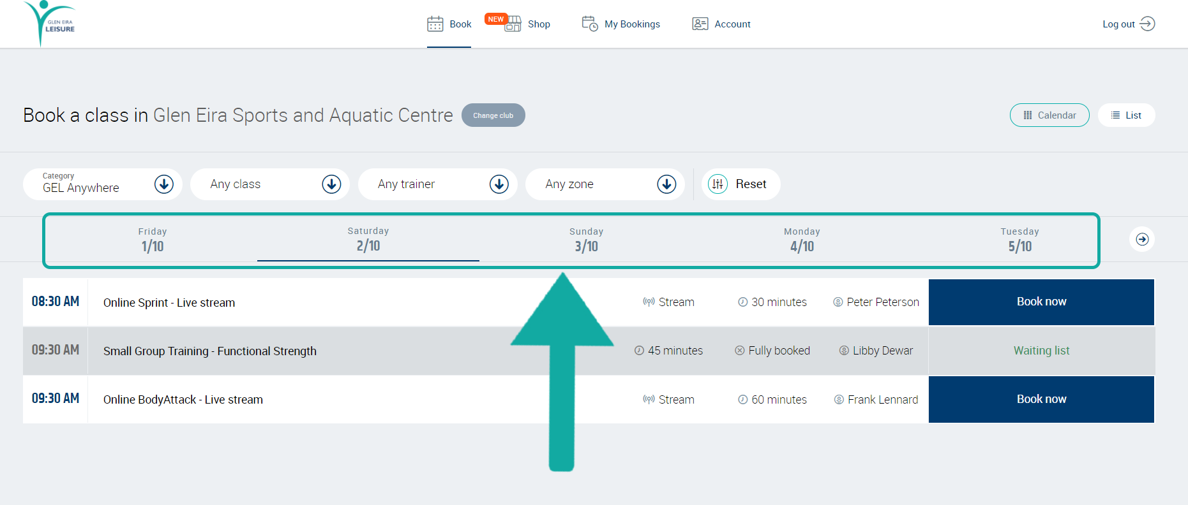
Task: Switch to List view
Action: pos(1127,115)
